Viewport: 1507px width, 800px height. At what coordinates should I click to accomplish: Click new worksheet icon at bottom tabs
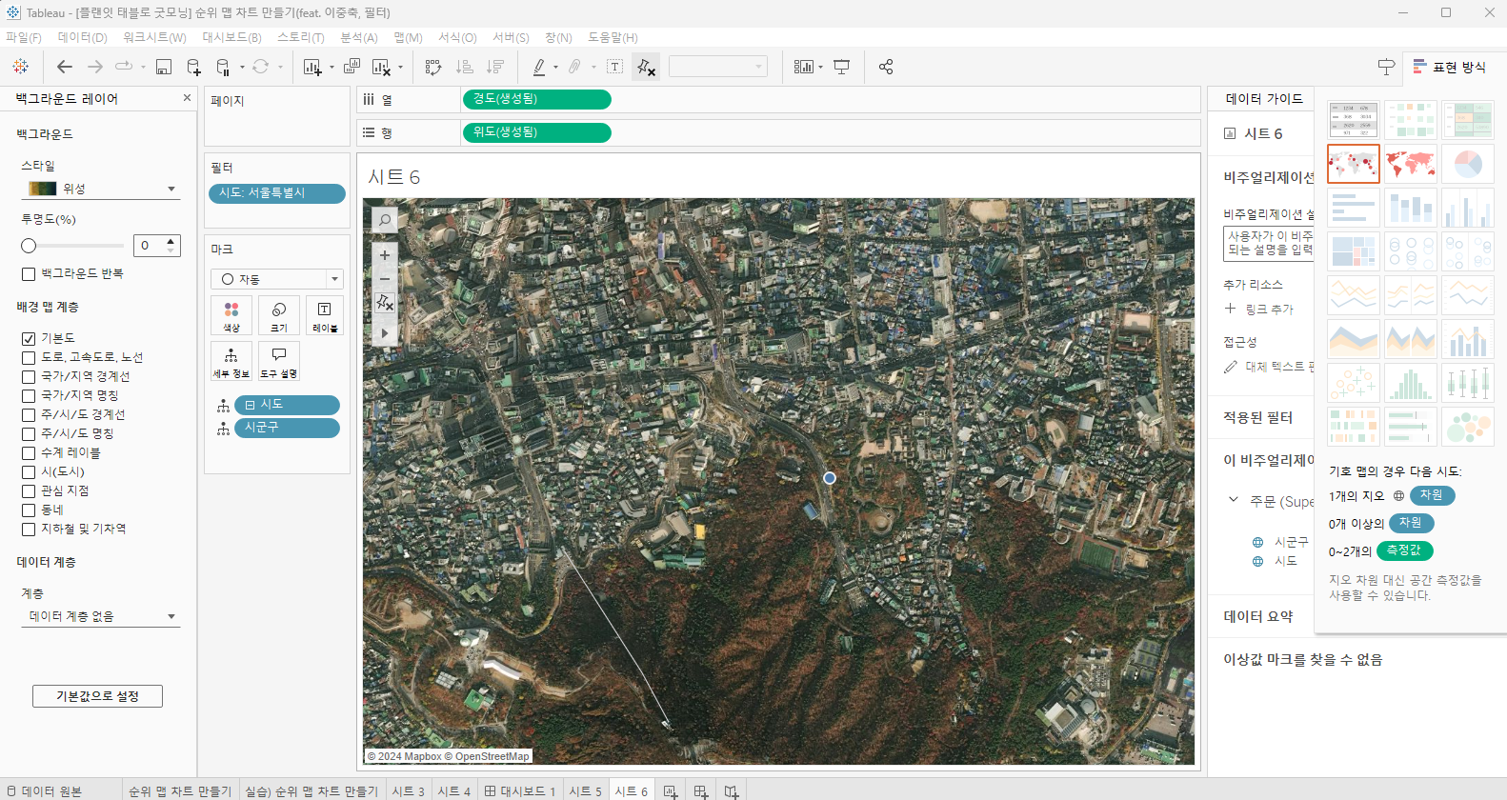[x=671, y=791]
